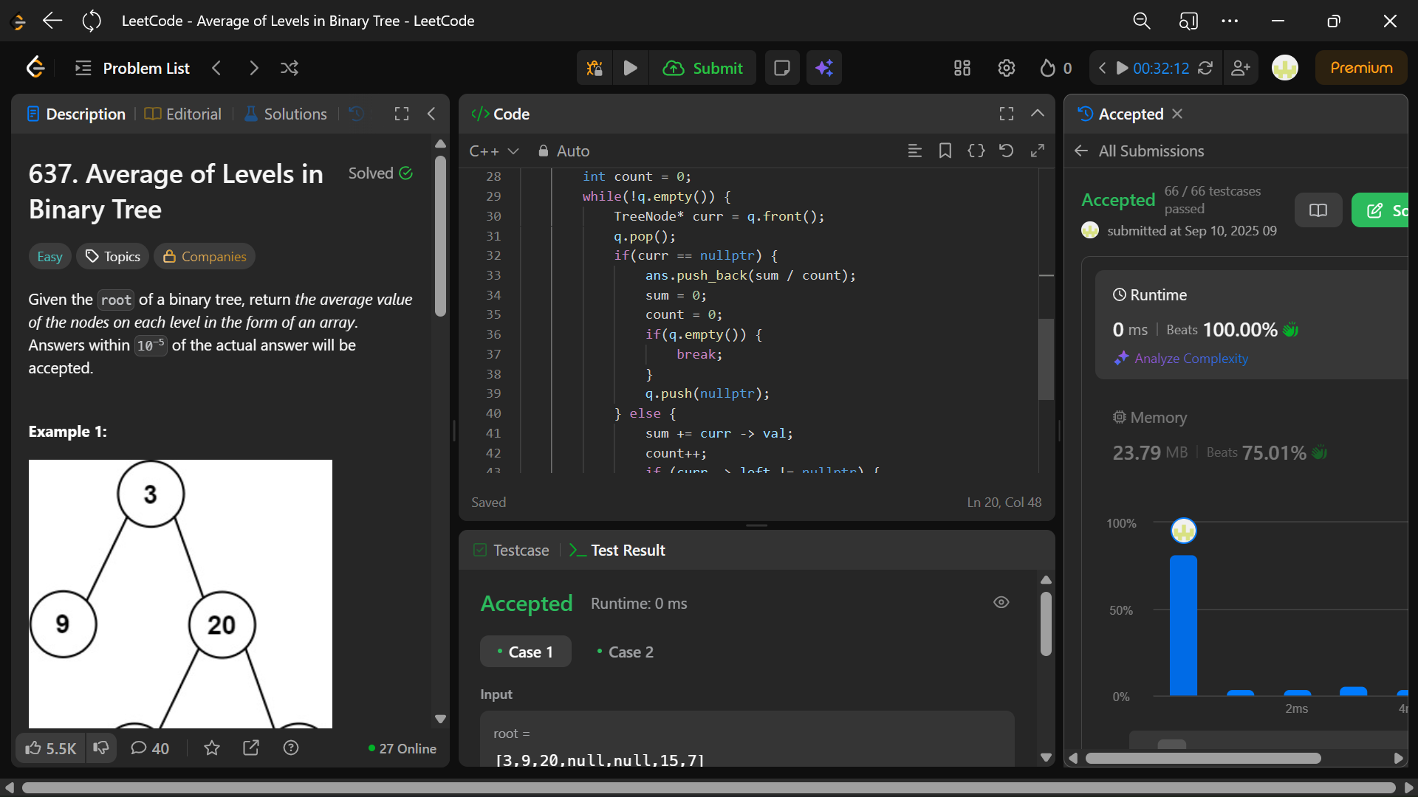1418x797 pixels.
Task: Collapse the Code panel using the chevron
Action: click(x=1037, y=114)
